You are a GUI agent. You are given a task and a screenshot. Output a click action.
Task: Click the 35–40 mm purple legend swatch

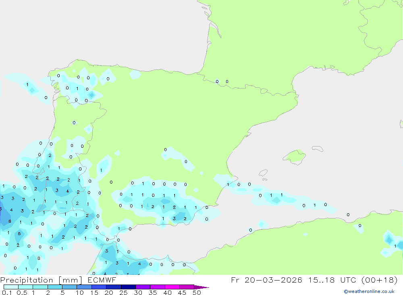pos(157,287)
